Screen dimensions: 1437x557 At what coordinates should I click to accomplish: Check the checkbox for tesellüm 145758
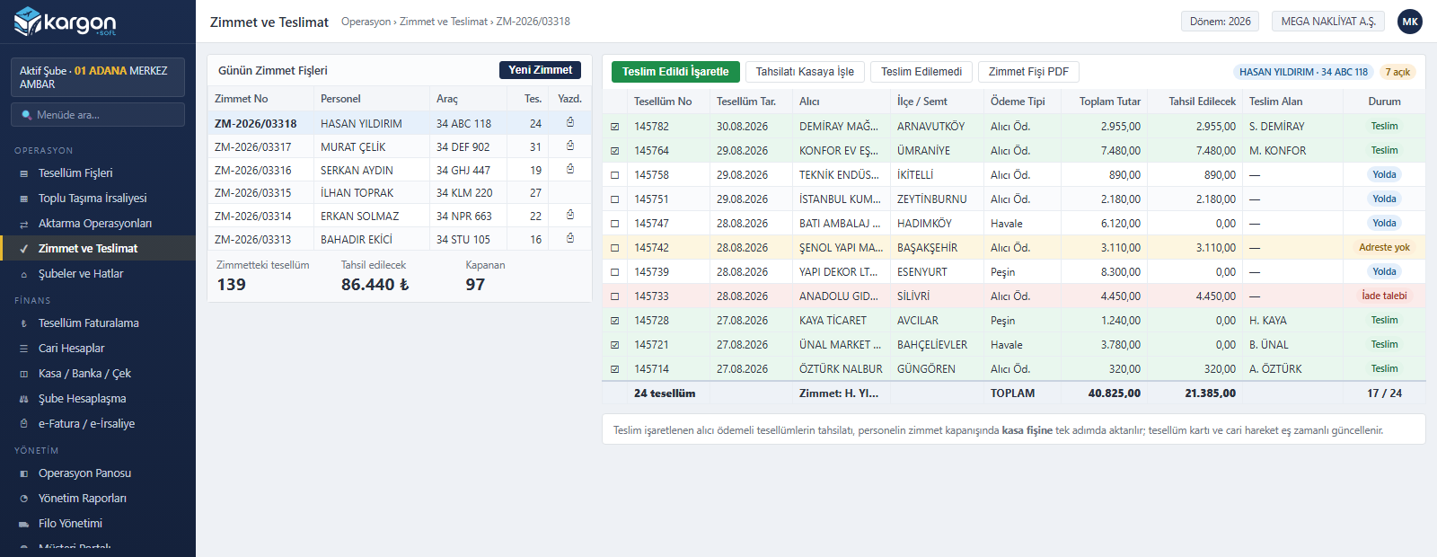pyautogui.click(x=615, y=175)
